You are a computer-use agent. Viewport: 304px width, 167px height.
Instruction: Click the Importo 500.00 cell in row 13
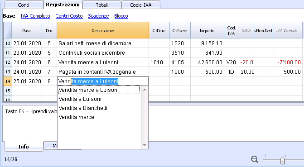pos(207,72)
